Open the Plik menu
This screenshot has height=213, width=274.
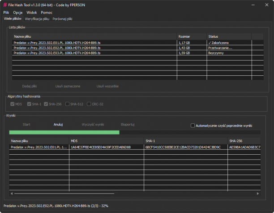(x=6, y=13)
